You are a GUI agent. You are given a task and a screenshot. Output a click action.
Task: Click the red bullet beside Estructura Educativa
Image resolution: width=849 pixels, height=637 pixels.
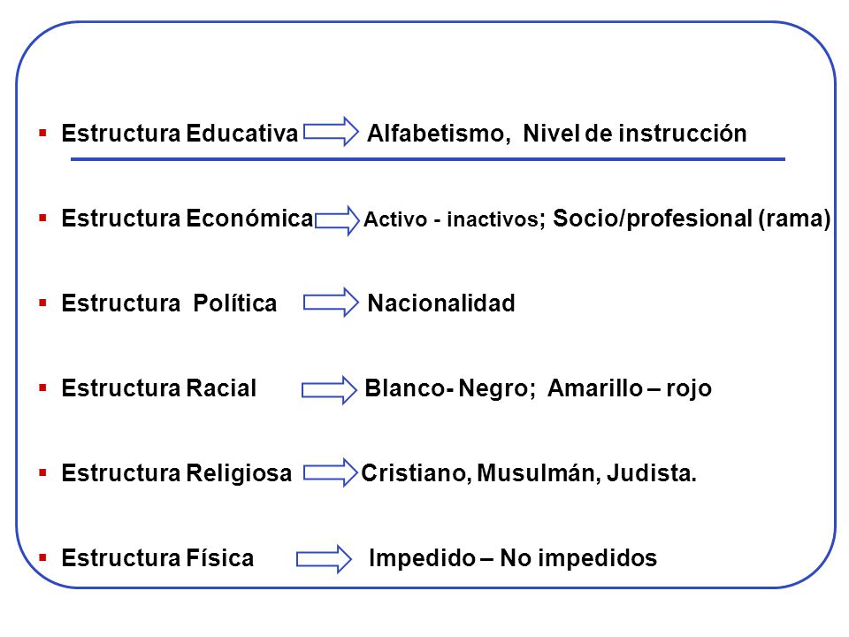point(42,133)
